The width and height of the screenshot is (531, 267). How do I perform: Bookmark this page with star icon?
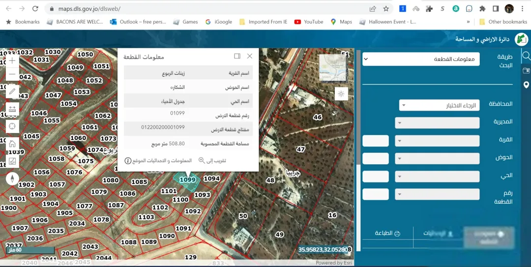tap(386, 9)
